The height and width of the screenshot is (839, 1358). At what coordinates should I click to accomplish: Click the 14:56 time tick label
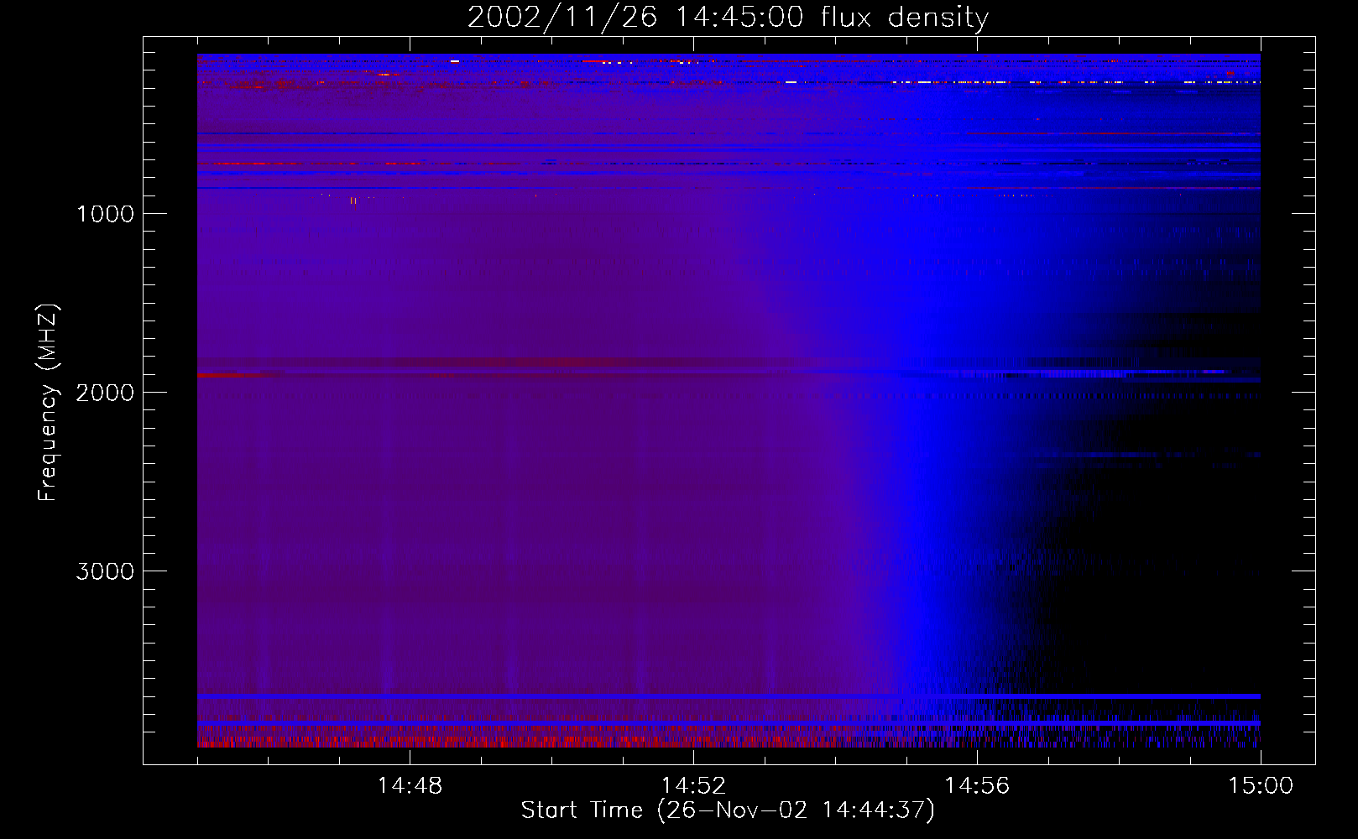point(977,786)
